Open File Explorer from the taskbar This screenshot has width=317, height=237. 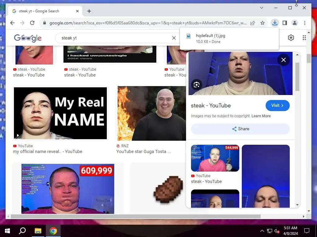tap(38, 231)
